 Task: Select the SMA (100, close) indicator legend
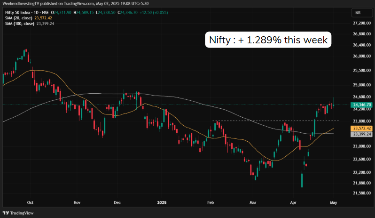20,24
